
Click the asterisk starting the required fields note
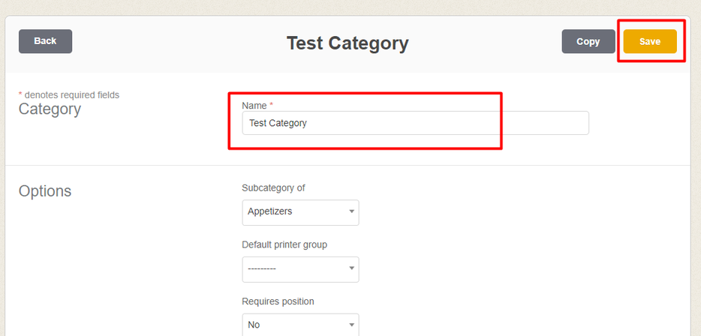pos(20,95)
